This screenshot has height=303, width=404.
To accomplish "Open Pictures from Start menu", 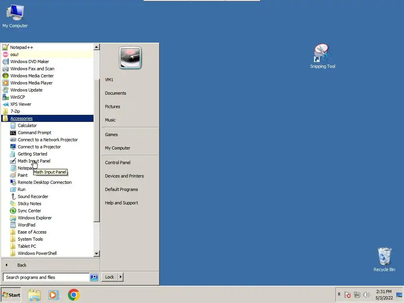I will coord(130,107).
